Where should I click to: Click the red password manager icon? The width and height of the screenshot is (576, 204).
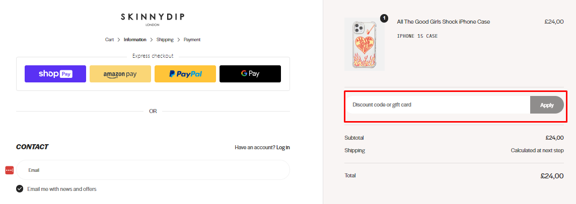[x=10, y=170]
